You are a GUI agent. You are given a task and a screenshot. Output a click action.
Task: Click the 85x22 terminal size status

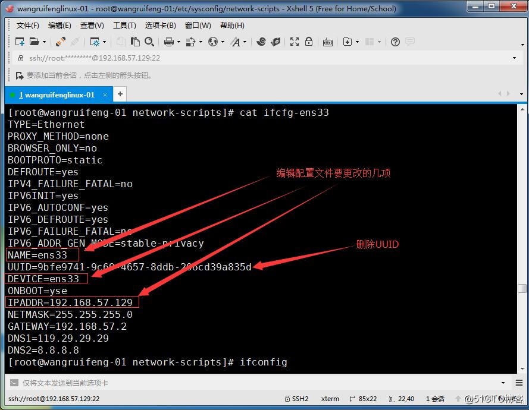tap(363, 399)
